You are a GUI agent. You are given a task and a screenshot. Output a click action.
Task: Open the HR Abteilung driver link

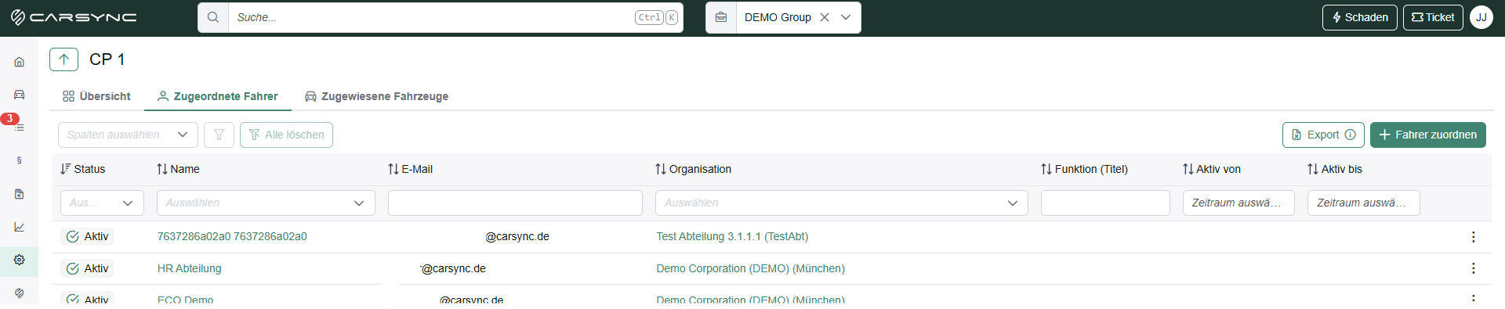point(190,268)
